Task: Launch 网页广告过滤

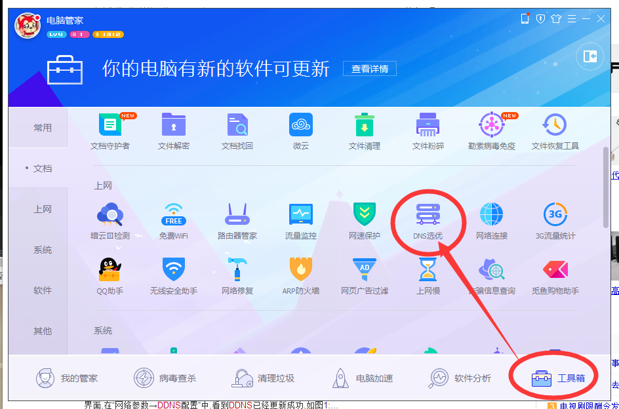Action: [365, 276]
